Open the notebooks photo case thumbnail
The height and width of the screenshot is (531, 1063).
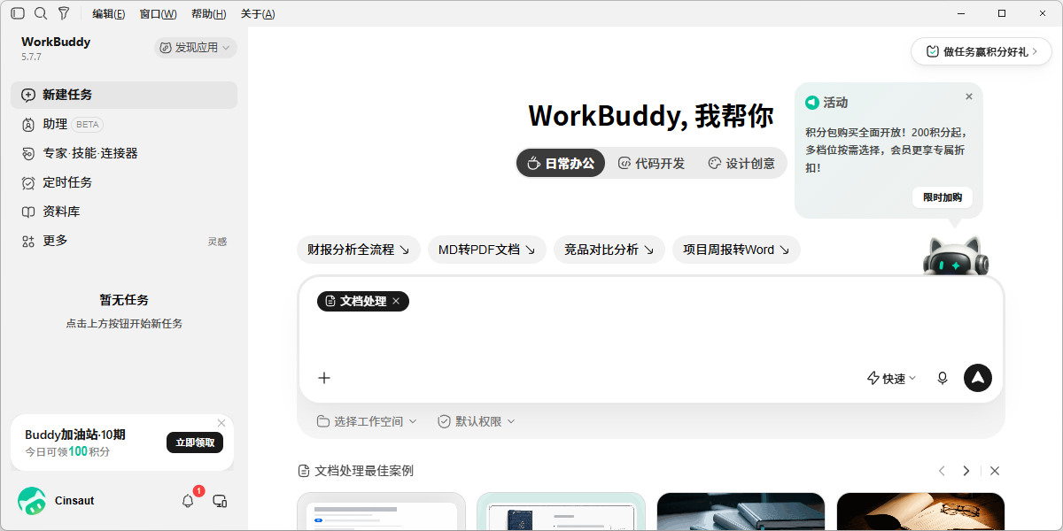tap(741, 512)
